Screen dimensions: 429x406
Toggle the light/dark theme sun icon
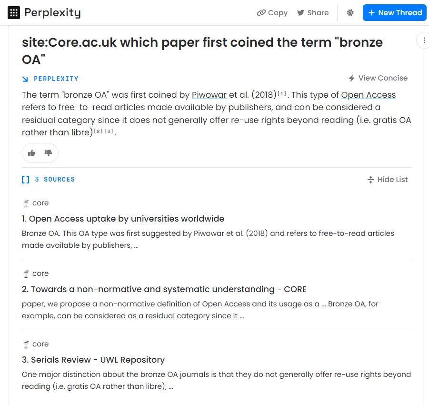(x=350, y=12)
